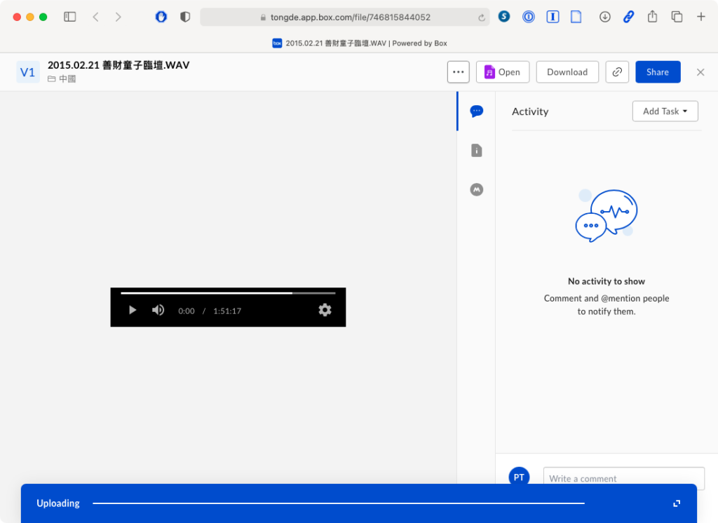
Task: Mute the audio player volume
Action: tap(158, 310)
